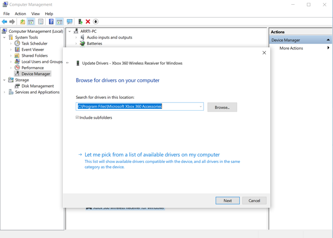
Task: Open the Action menu
Action: tap(20, 14)
